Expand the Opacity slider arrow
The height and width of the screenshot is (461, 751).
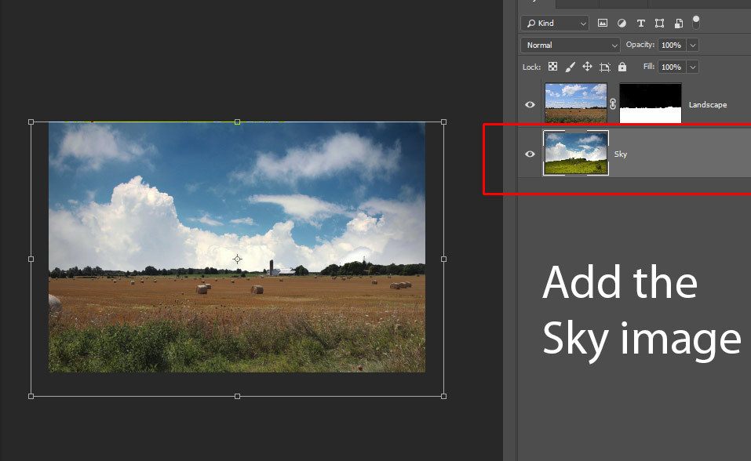point(692,45)
